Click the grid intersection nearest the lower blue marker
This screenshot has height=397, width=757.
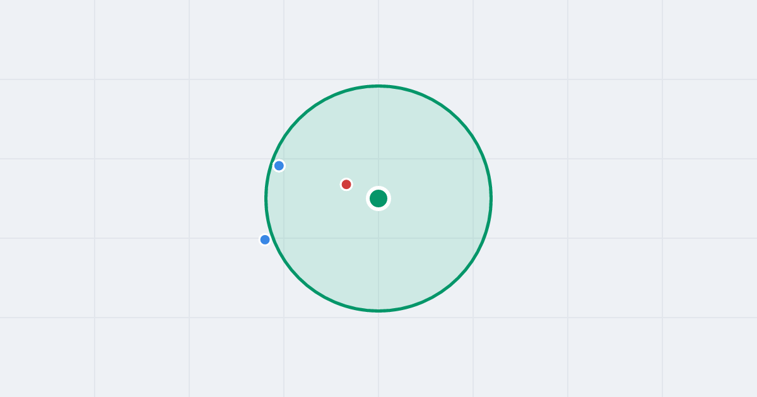pos(284,238)
